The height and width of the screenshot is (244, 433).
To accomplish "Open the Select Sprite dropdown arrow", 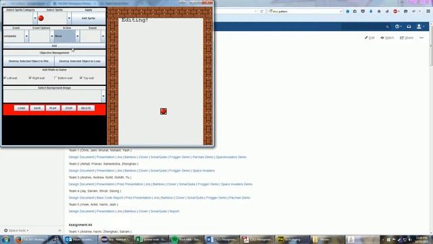I will pos(69,18).
